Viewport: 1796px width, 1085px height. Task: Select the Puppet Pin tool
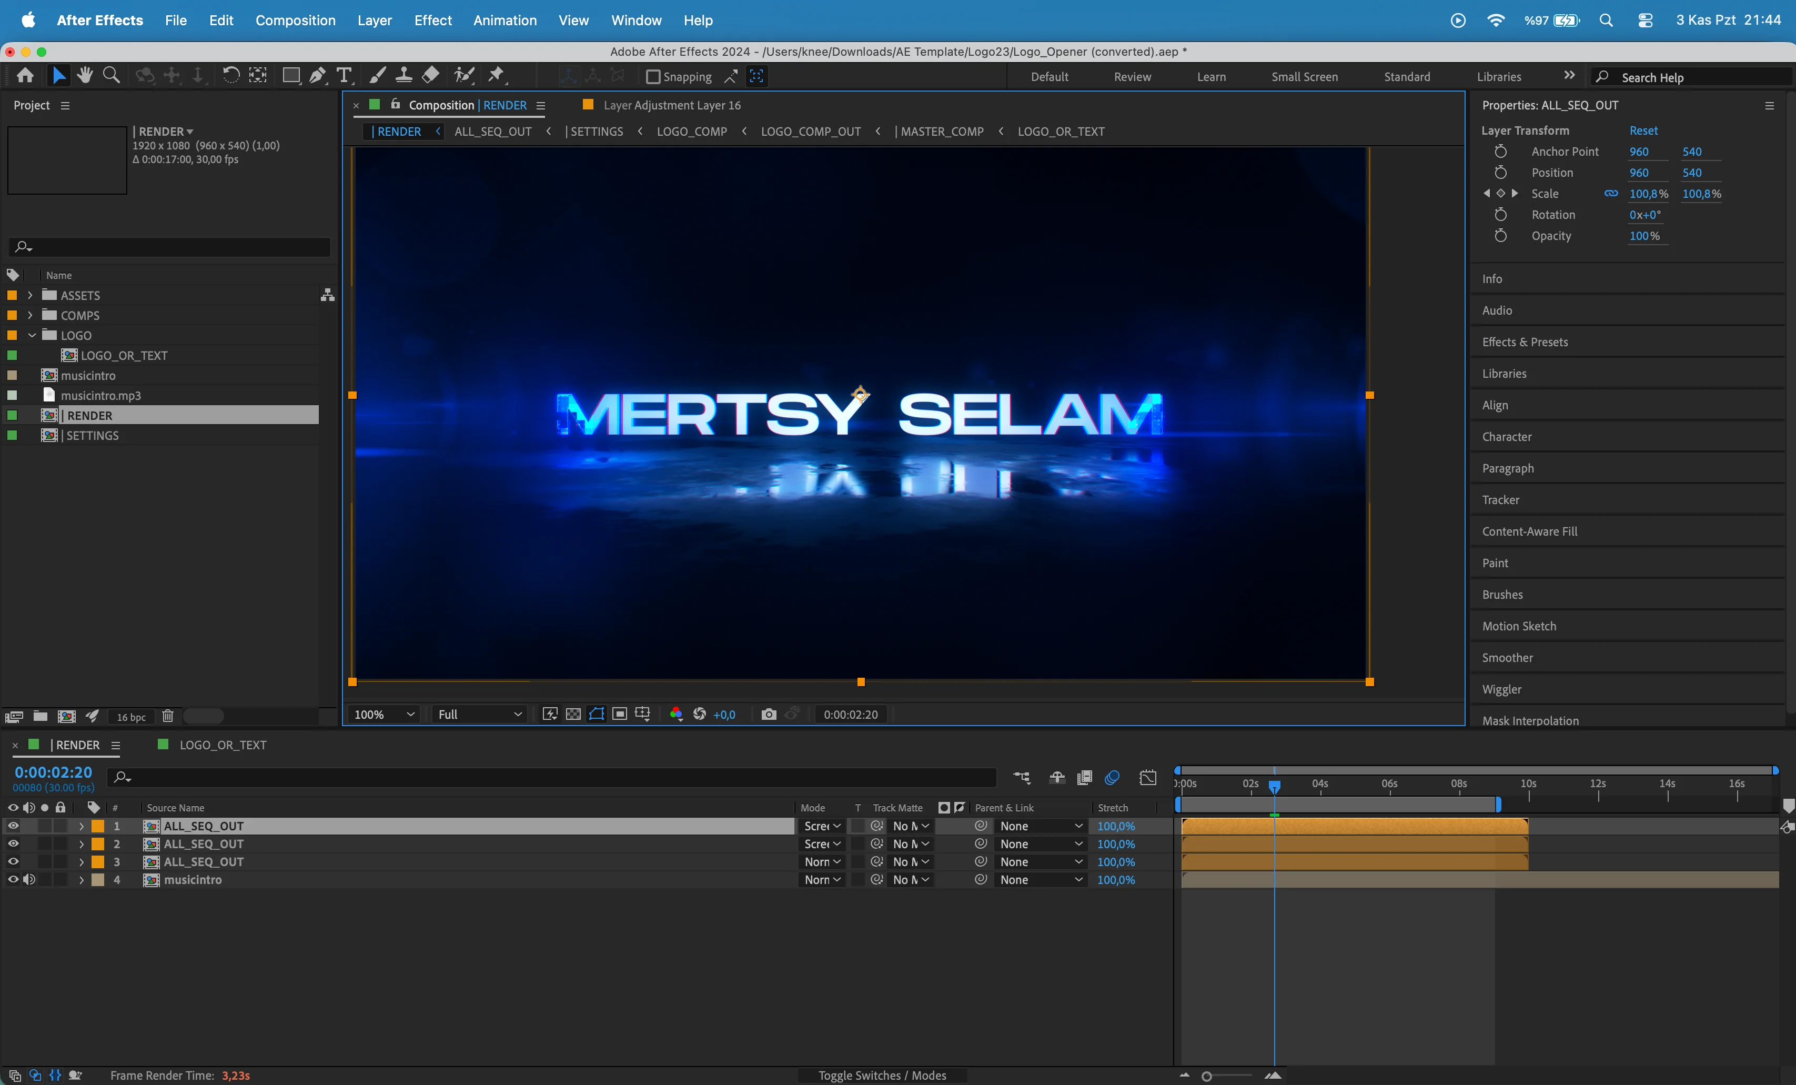tap(497, 75)
